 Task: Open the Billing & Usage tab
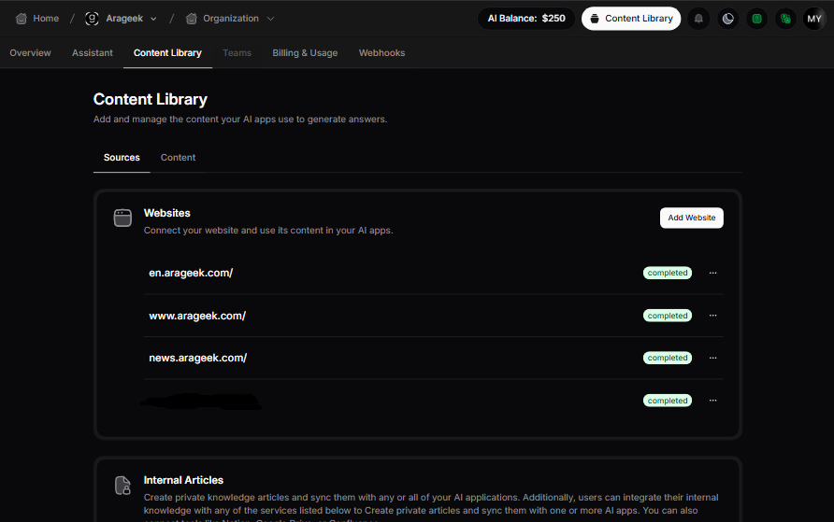305,53
